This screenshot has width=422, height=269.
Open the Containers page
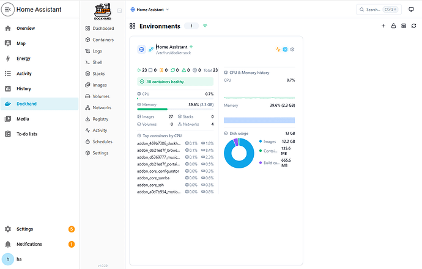coord(100,40)
